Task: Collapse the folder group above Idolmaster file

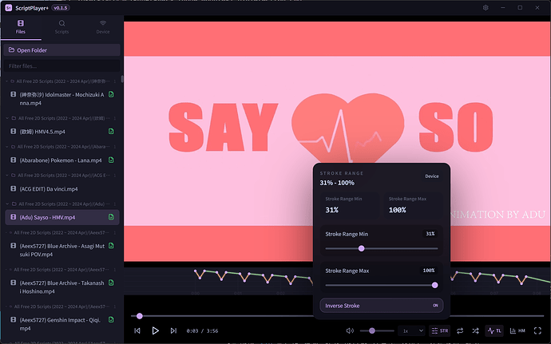Action: pos(6,81)
